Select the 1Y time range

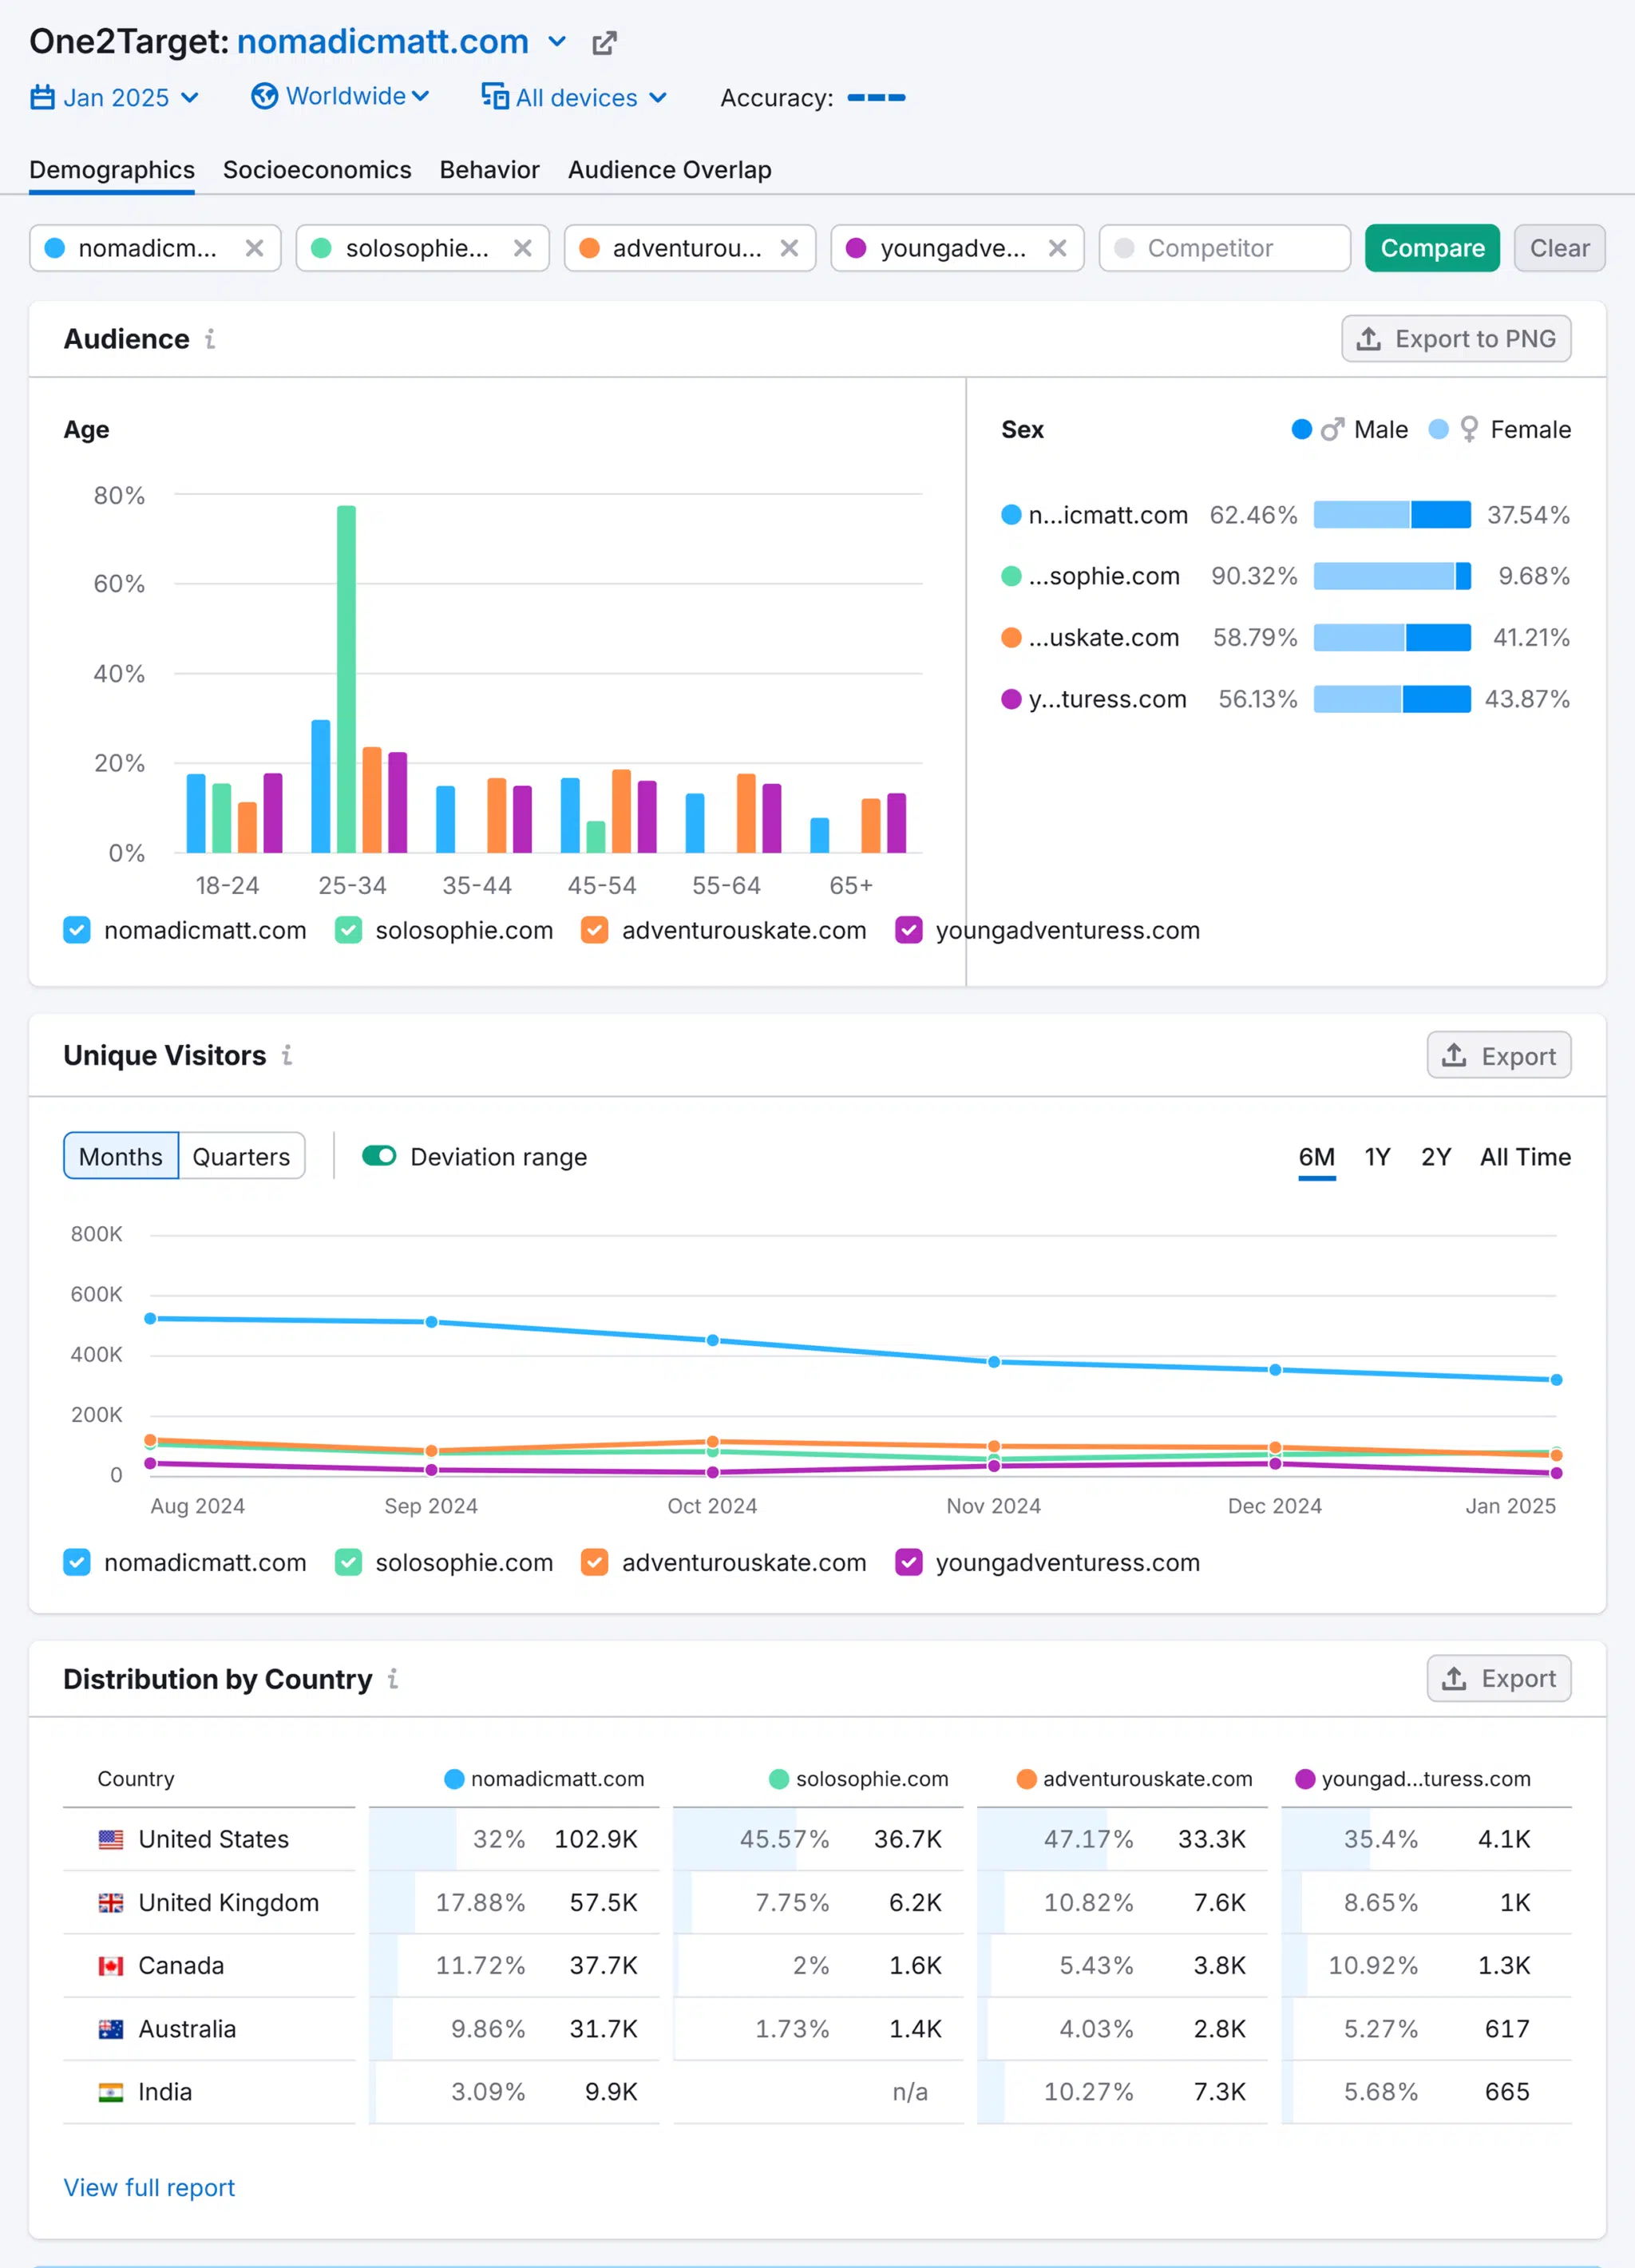coord(1378,1157)
